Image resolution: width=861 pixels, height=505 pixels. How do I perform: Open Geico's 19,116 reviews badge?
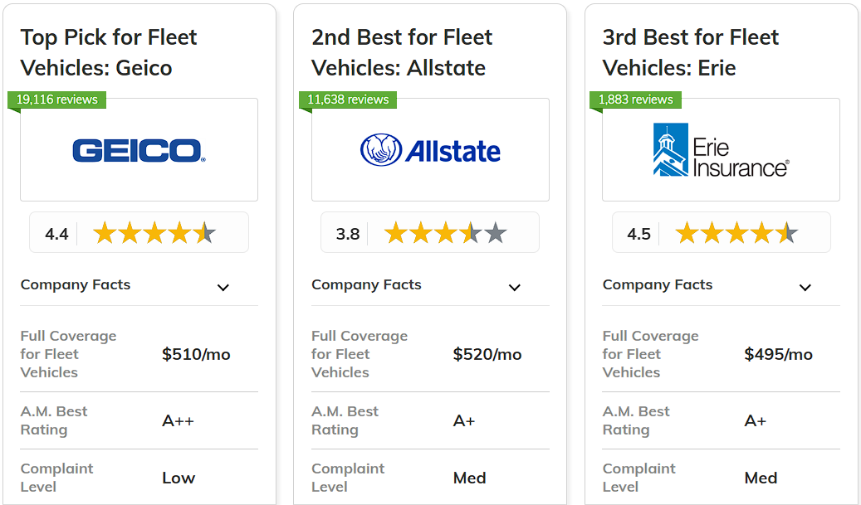[57, 100]
